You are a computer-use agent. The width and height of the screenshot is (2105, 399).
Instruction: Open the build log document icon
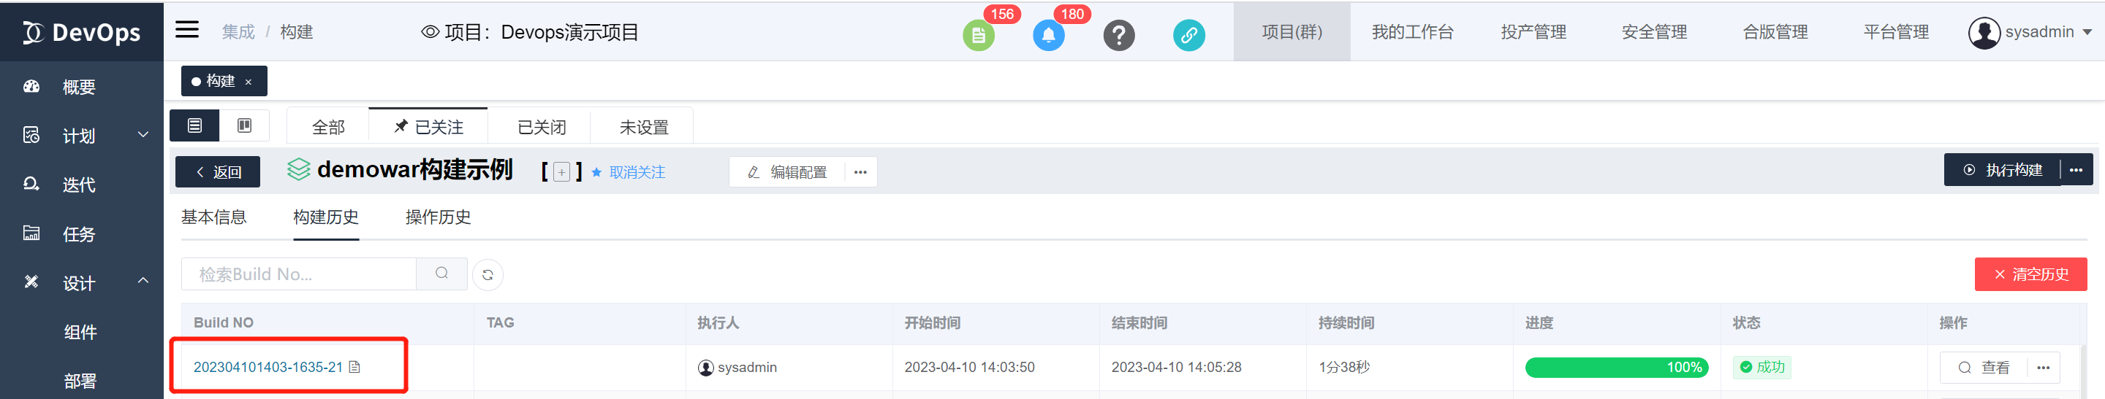(x=354, y=367)
